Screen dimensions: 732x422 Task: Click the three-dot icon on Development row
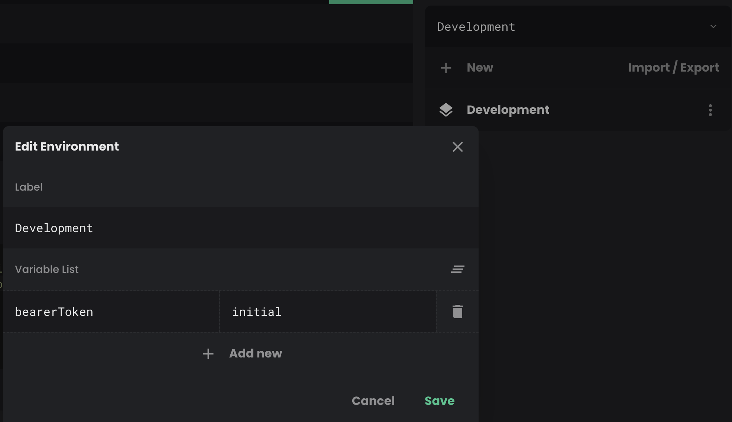[x=710, y=110]
